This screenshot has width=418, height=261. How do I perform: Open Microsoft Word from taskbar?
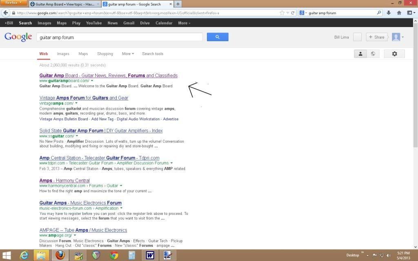[150, 255]
